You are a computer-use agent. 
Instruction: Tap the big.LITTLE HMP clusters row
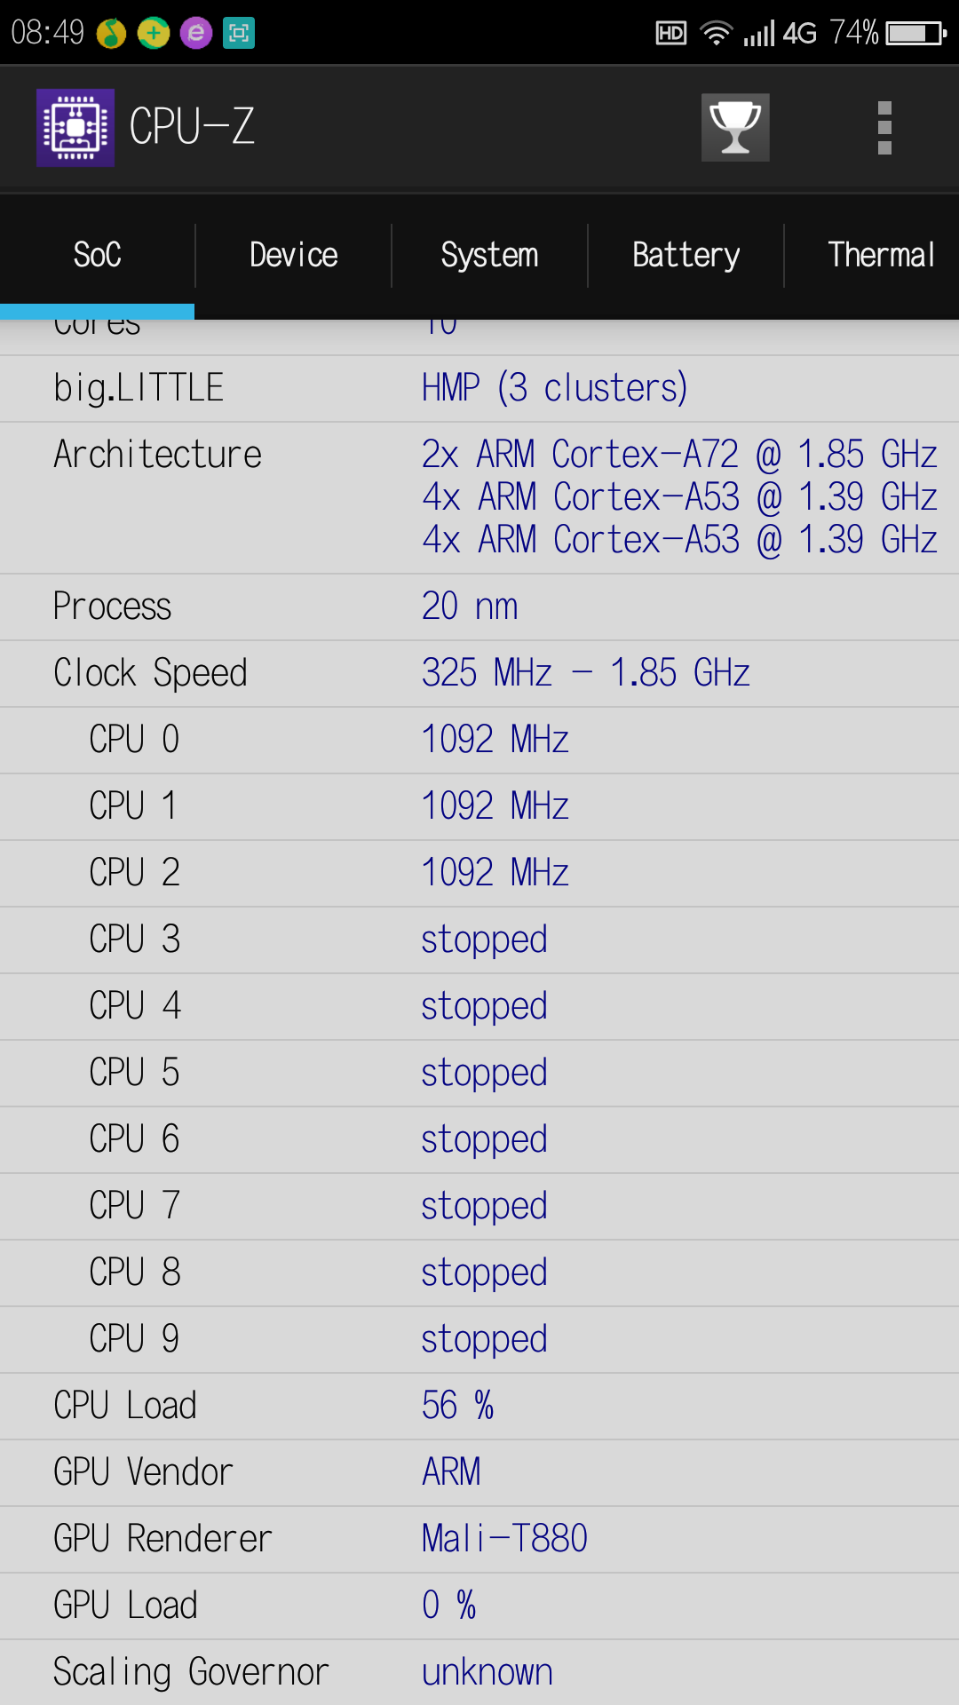click(x=479, y=388)
